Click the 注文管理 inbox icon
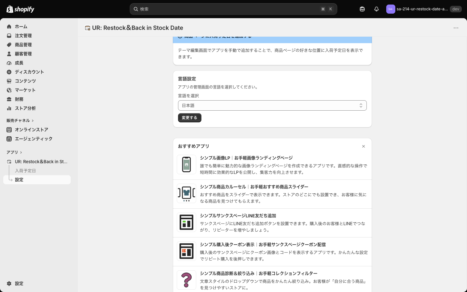Viewport: 467px width, 292px height. (x=9, y=36)
